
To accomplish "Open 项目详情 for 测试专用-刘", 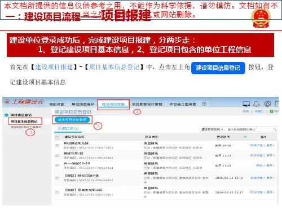I will click(256, 155).
